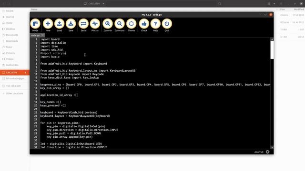Open Mu settings gear in status bar
The height and width of the screenshot is (171, 305).
coord(268,152)
